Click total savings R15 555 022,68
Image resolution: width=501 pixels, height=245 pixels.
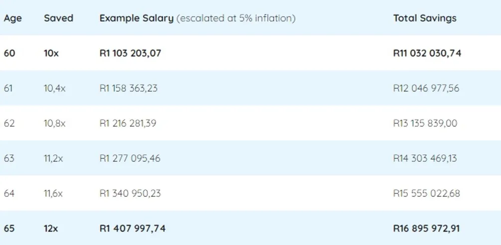(426, 193)
